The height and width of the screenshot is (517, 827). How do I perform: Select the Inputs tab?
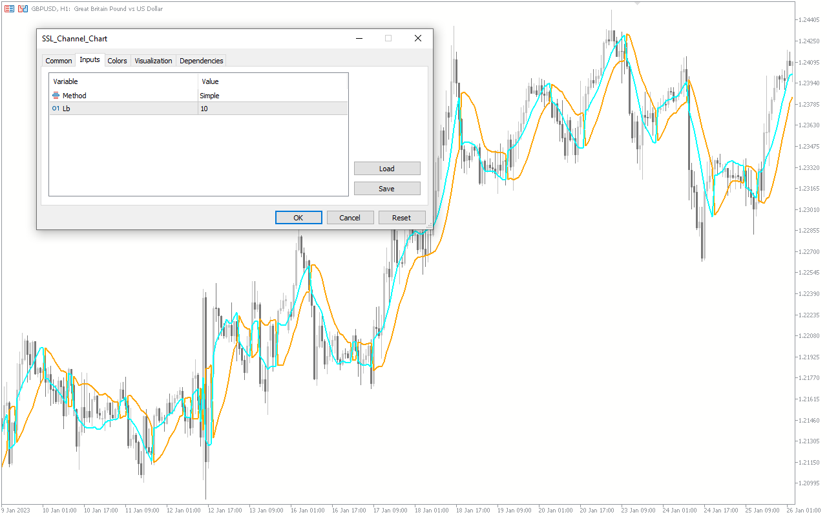tap(90, 60)
